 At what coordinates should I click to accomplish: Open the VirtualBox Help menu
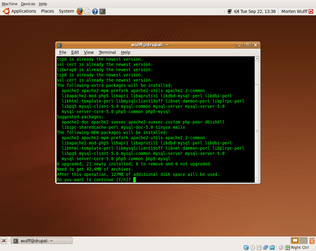pos(43,4)
